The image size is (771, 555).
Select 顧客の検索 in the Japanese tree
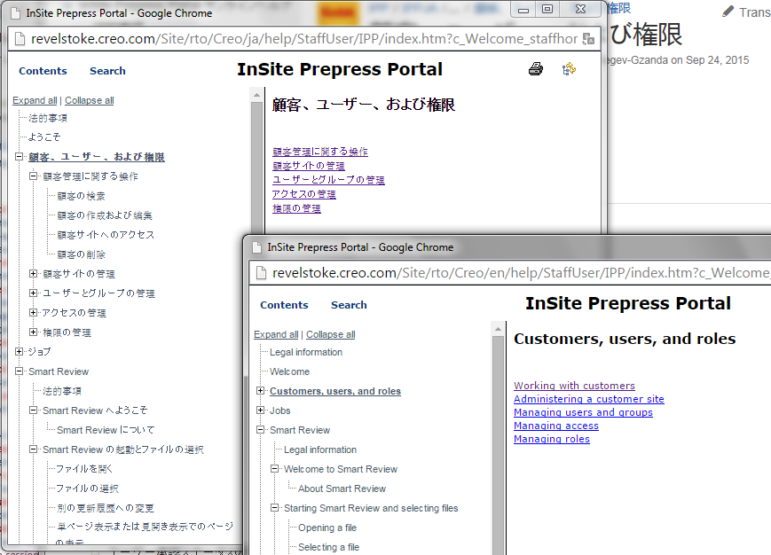coord(81,196)
